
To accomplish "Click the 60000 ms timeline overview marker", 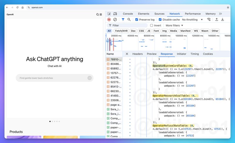I will 149,36.
